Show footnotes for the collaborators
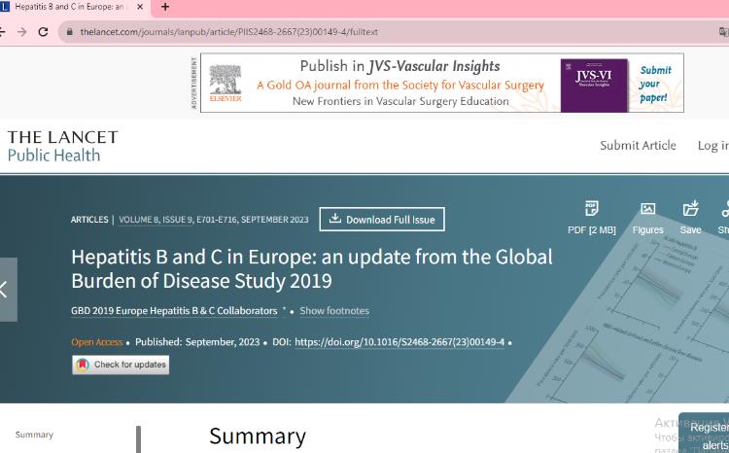 333,311
